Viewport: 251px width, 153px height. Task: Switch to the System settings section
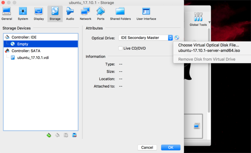(23, 13)
